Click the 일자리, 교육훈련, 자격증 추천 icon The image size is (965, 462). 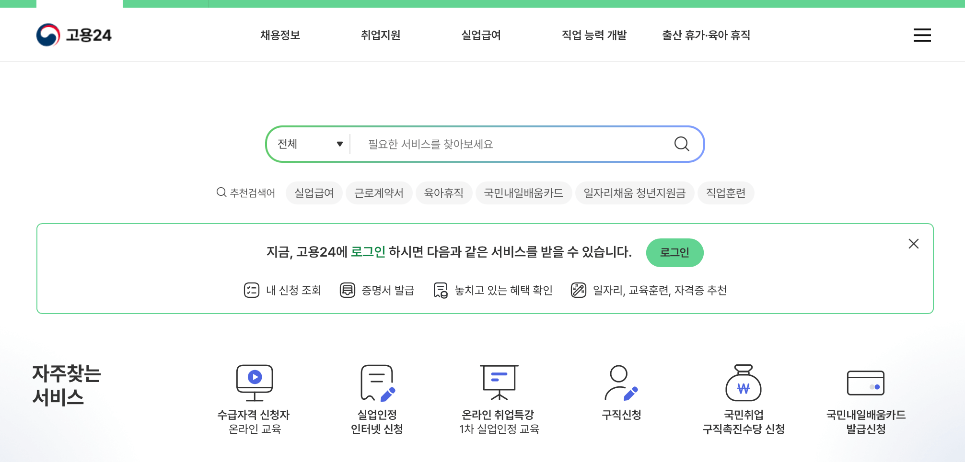578,290
